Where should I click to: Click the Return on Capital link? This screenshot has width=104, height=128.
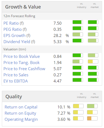pyautogui.click(x=21, y=107)
